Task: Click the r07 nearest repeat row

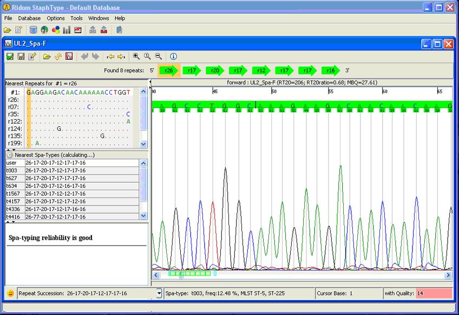Action: [69, 107]
